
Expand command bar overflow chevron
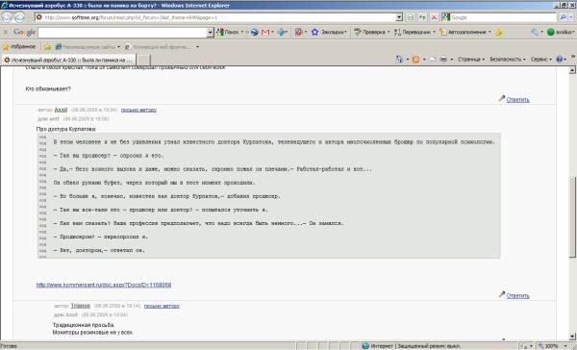coord(573,57)
